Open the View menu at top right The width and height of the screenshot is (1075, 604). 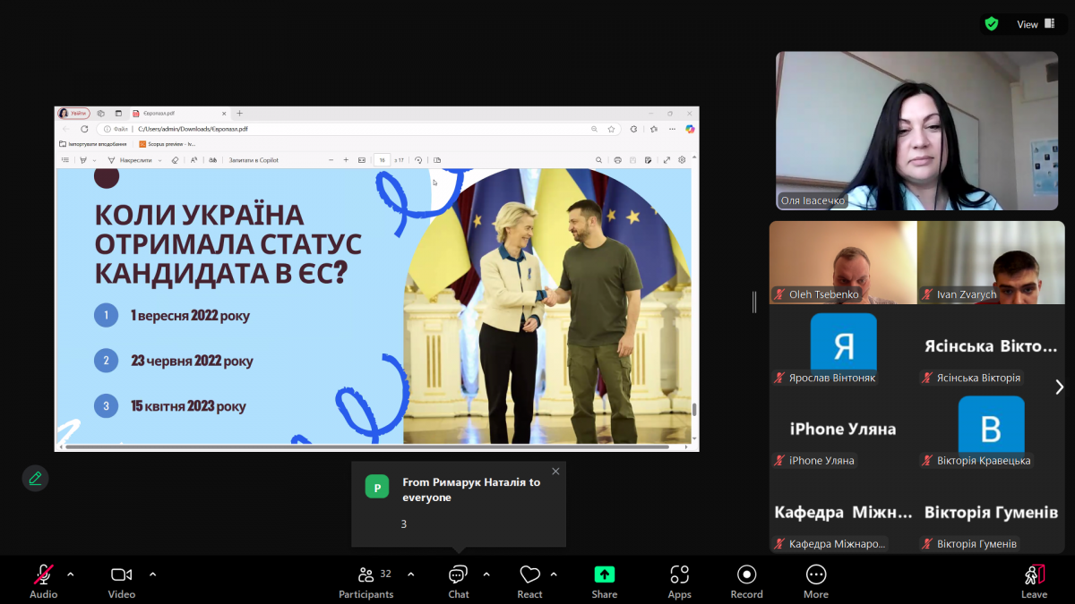1027,23
